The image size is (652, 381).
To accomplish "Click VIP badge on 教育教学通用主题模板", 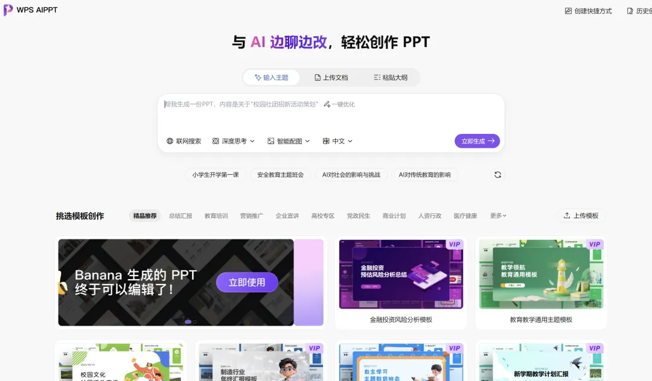I will pyautogui.click(x=595, y=244).
